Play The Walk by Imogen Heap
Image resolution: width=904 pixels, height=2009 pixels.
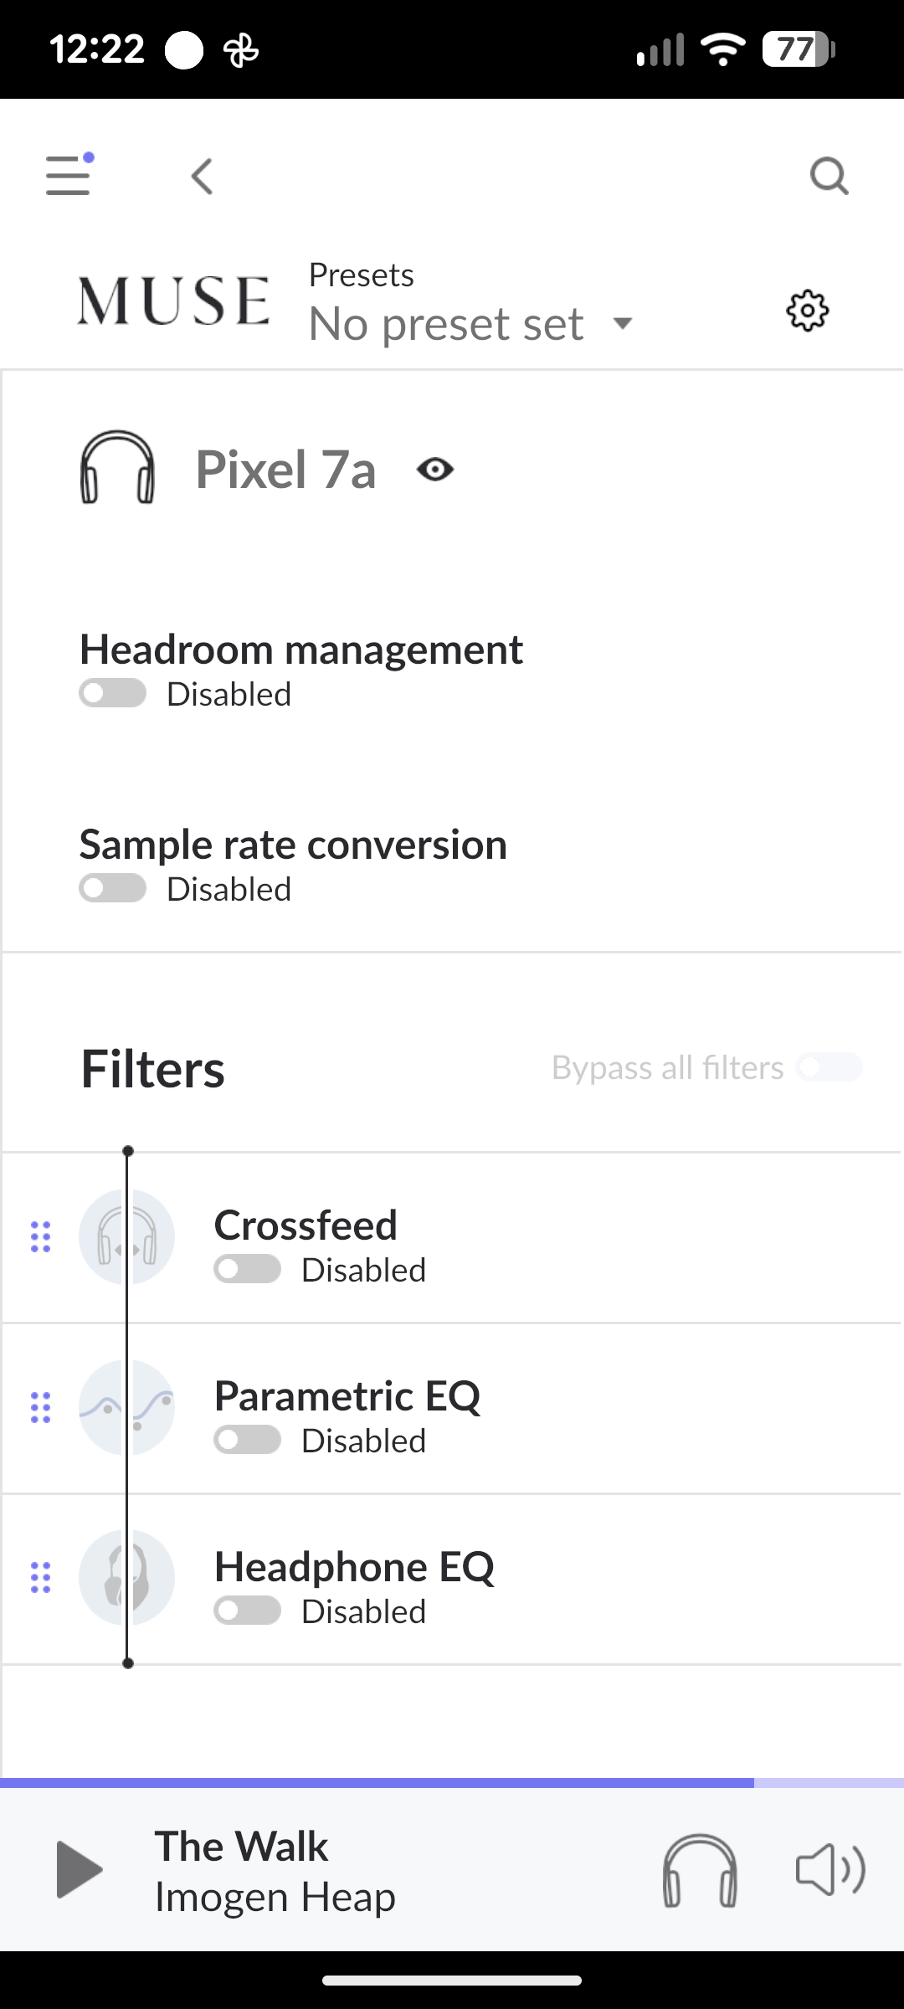point(80,1869)
